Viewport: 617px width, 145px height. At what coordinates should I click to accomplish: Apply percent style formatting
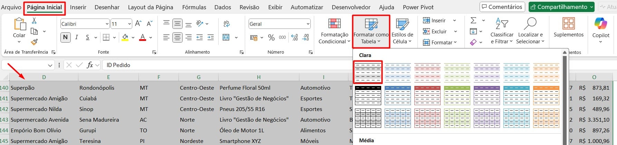(271, 37)
